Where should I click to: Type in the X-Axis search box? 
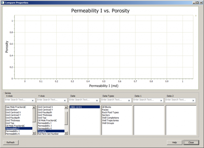18,100
